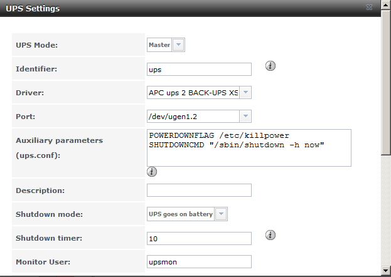391x277 pixels.
Task: Expand the Shutdown mode dropdown
Action: (221, 214)
